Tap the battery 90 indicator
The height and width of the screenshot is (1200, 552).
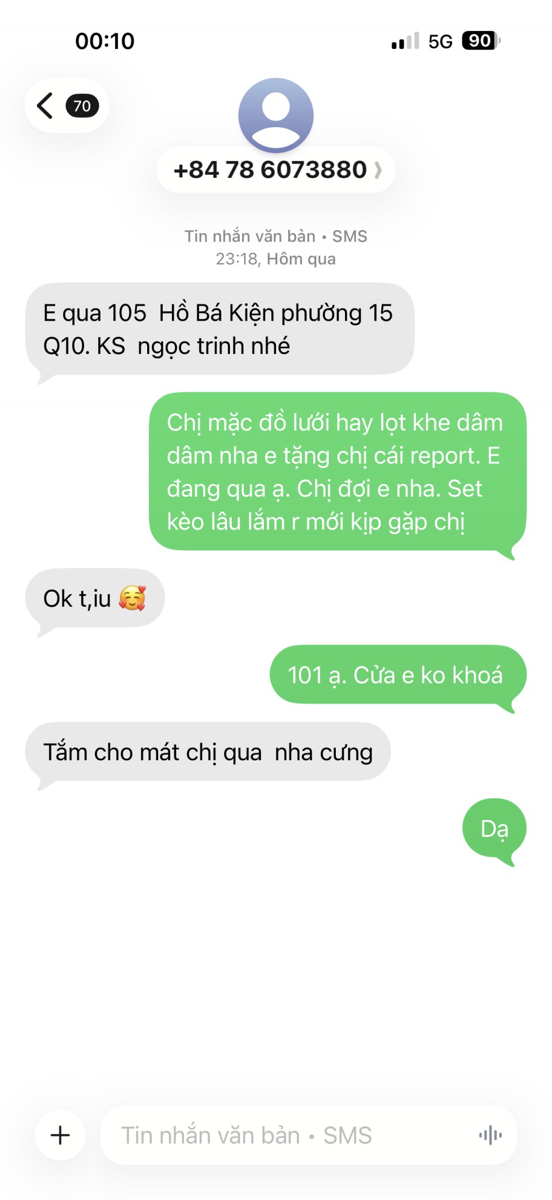tap(481, 41)
